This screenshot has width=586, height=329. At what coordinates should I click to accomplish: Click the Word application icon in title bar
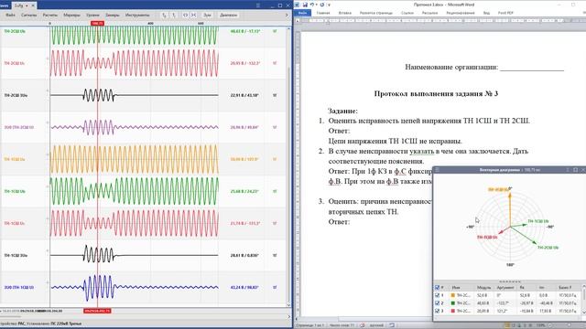point(297,5)
